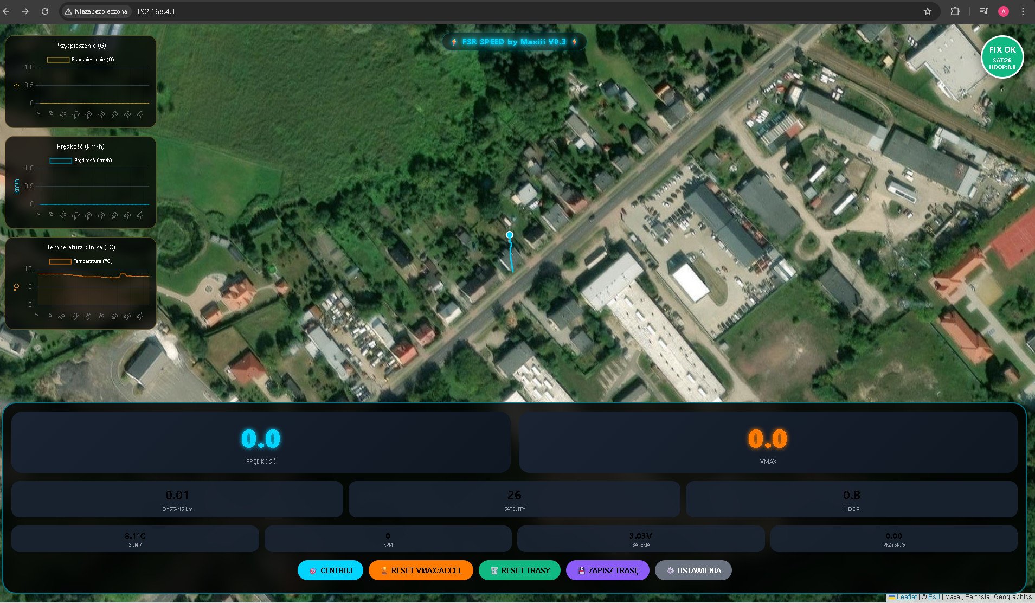
Task: Click the address bar URL 192.168.4.1
Action: tap(156, 11)
